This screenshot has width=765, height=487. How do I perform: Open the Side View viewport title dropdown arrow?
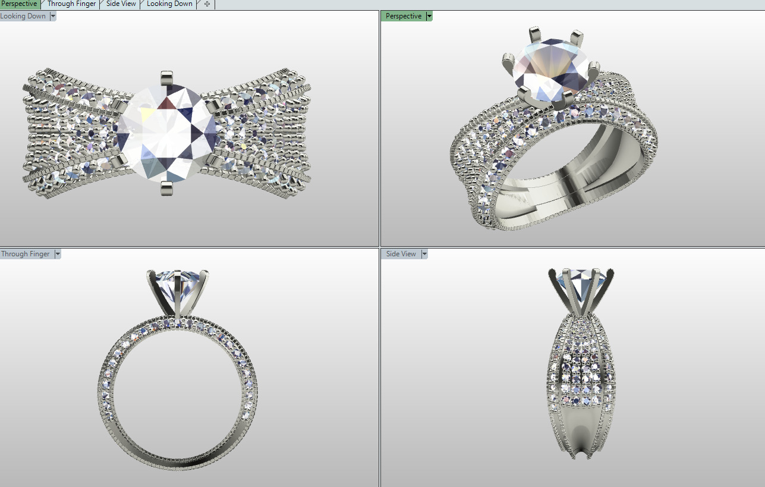[x=424, y=254]
